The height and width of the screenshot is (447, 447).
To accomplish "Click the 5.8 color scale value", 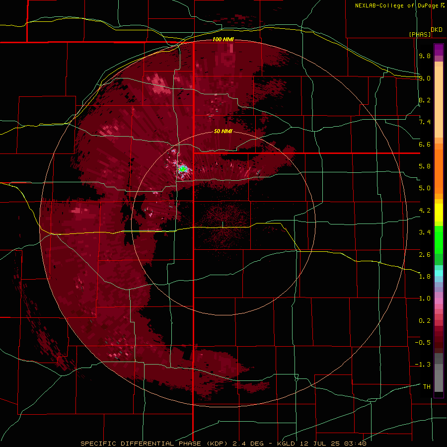I will (x=425, y=166).
